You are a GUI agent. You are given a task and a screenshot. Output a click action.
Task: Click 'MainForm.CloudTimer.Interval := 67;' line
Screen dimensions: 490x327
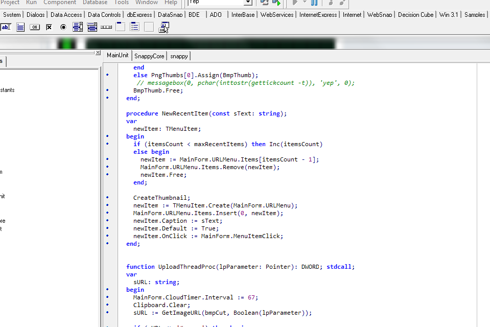click(x=196, y=297)
